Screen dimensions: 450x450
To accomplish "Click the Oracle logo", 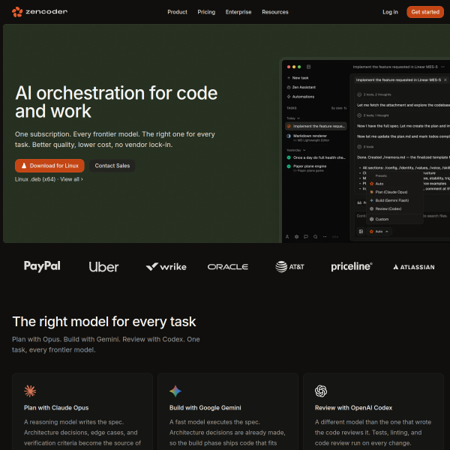I will 228,267.
